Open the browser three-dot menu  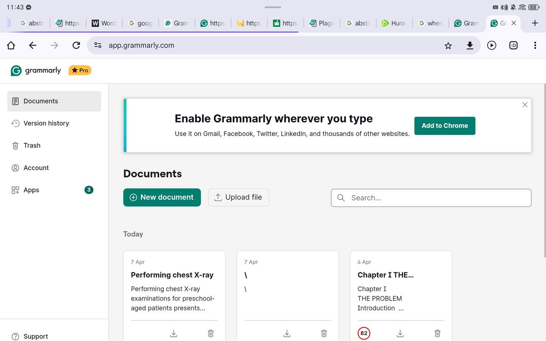tap(535, 45)
